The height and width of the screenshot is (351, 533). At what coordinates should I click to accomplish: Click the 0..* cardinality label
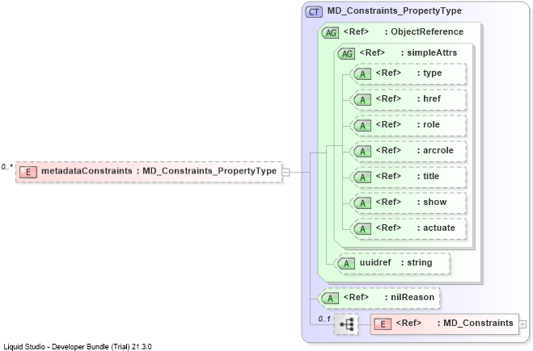(6, 167)
